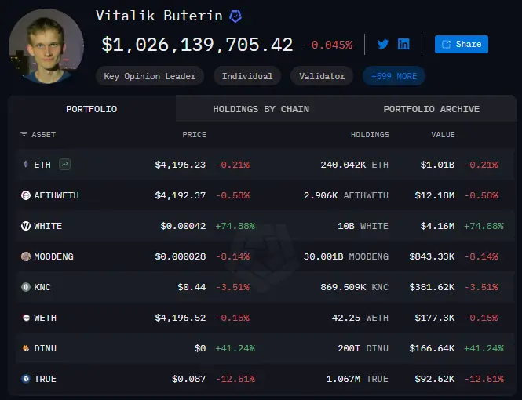Click the $4.16M WHITE value
This screenshot has height=400, width=522.
437,226
